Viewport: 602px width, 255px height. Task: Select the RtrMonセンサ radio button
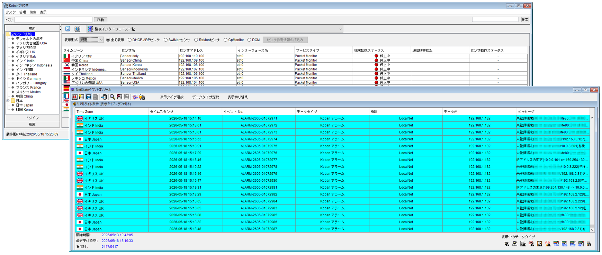pyautogui.click(x=196, y=40)
